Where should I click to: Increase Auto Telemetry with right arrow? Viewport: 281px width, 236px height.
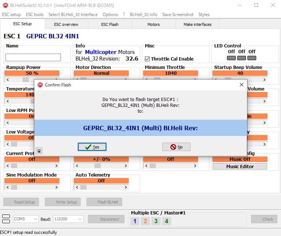click(x=126, y=187)
